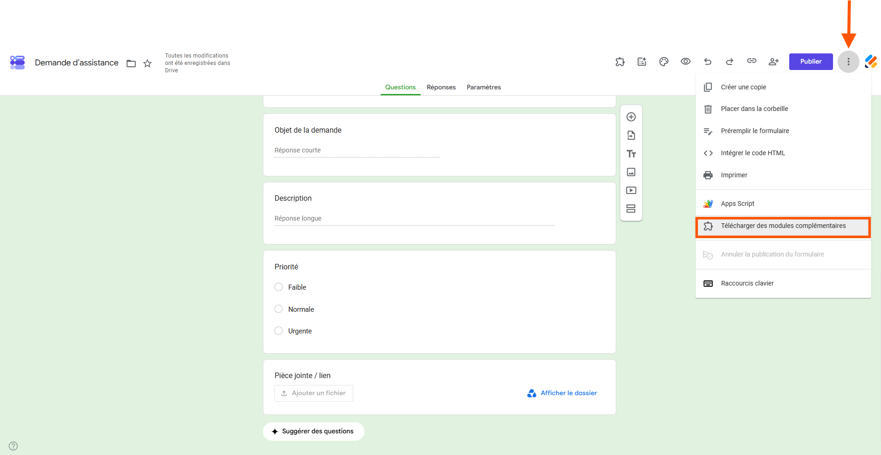Select Préremplir le formulaire
The width and height of the screenshot is (881, 455).
pyautogui.click(x=783, y=131)
